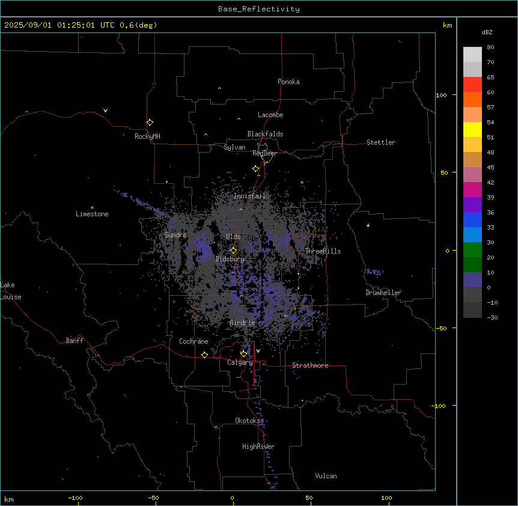Pick the 42 dBZ magenta swatch

point(472,189)
